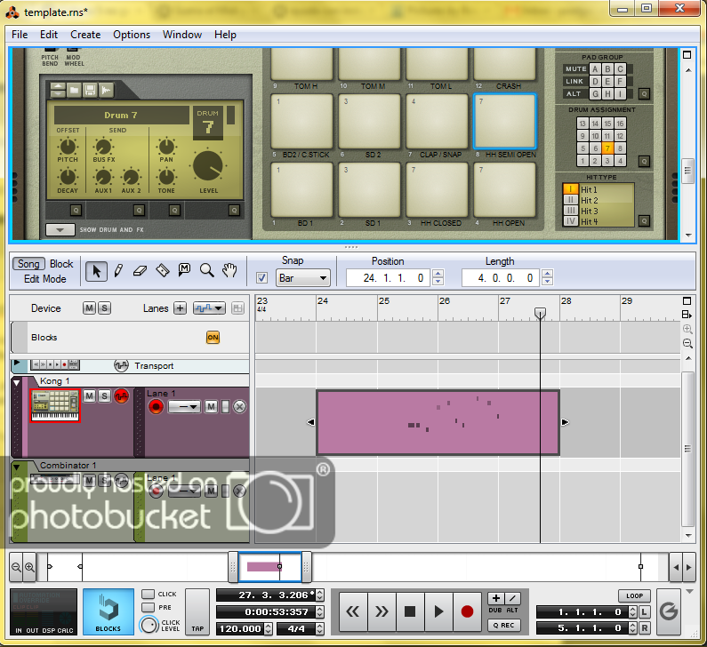Select the Pencil tool in toolbar
The image size is (707, 647).
tap(118, 271)
